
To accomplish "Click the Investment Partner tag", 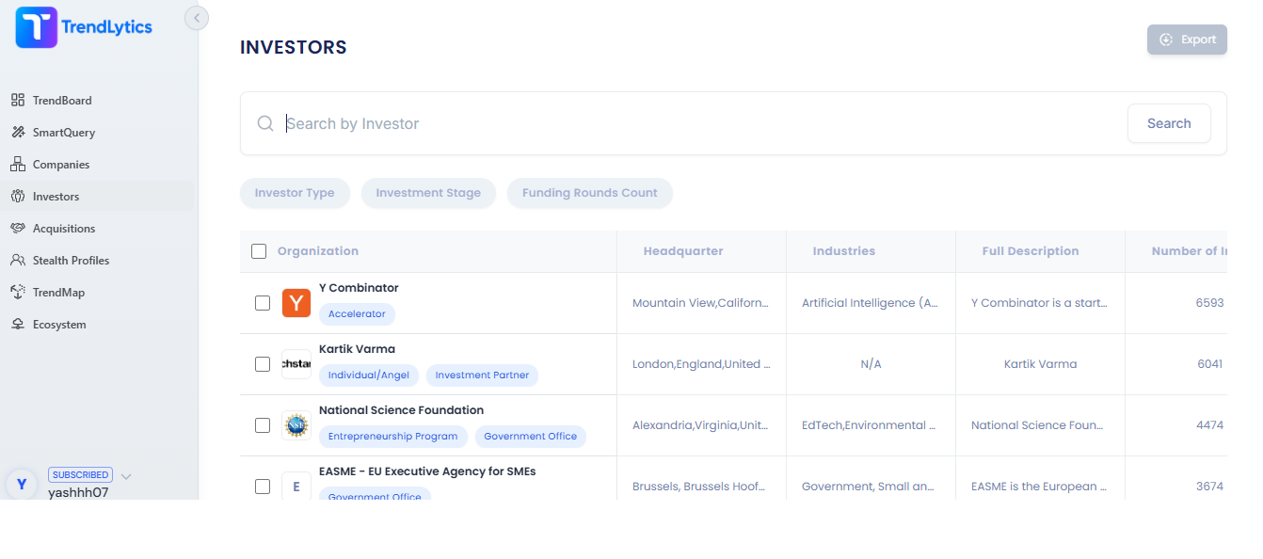I will 482,375.
